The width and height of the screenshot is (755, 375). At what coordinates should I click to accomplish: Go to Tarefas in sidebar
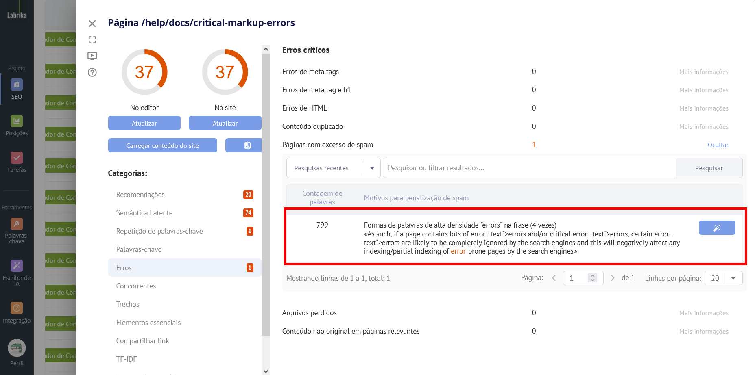[17, 162]
